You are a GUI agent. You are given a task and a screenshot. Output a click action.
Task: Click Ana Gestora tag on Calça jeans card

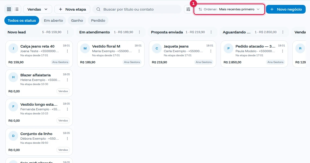[x=60, y=62]
